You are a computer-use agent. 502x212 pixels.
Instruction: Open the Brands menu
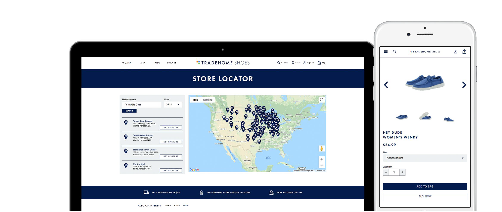(172, 63)
